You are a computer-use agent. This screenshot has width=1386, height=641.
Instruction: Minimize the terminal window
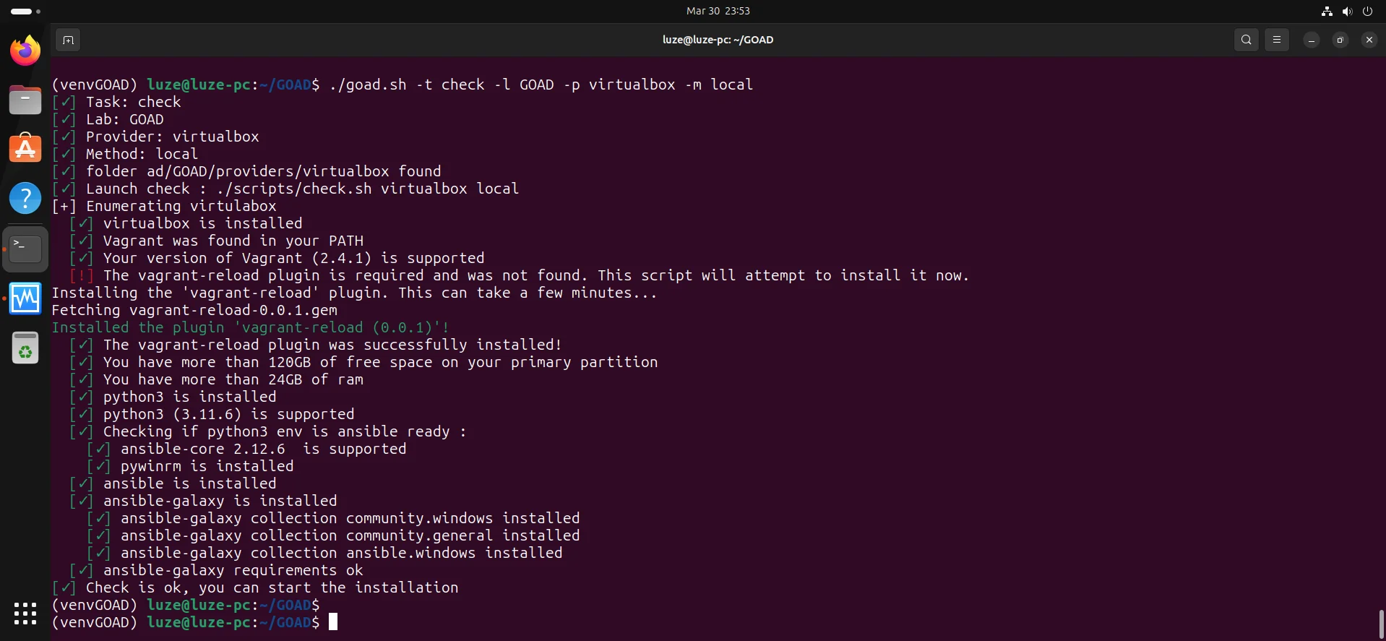click(x=1311, y=40)
